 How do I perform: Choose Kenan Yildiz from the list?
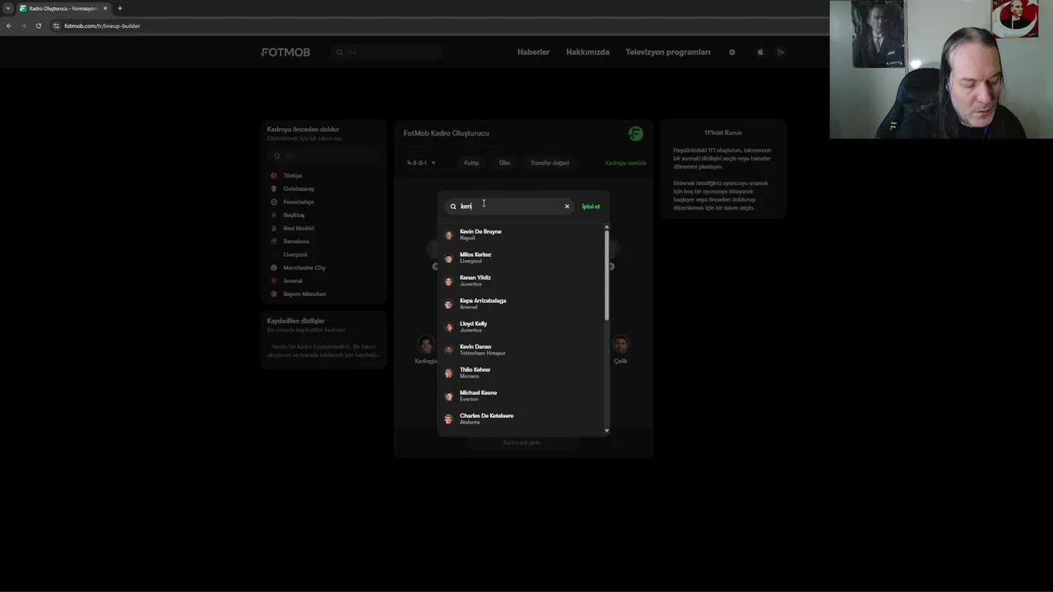523,280
